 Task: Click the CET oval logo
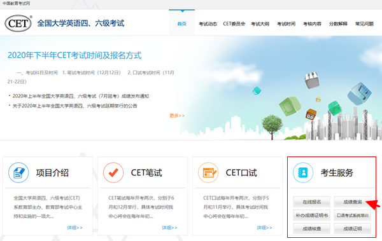(x=18, y=24)
